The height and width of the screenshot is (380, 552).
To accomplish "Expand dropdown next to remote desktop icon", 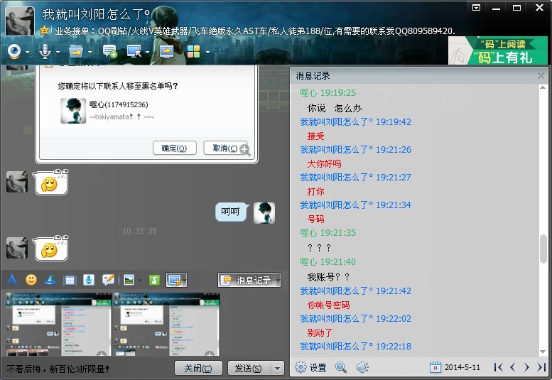I will click(x=147, y=52).
